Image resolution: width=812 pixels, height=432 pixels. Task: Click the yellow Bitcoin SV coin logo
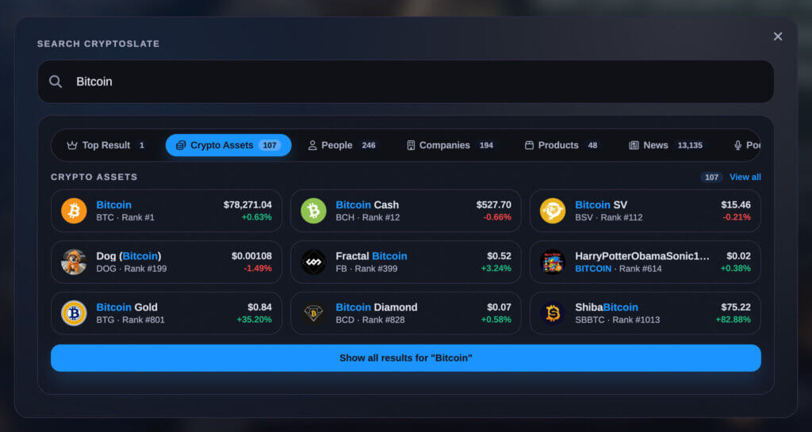tap(553, 211)
